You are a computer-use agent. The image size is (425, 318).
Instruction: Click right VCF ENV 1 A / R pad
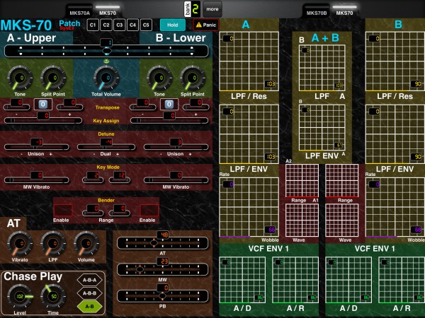(402, 280)
